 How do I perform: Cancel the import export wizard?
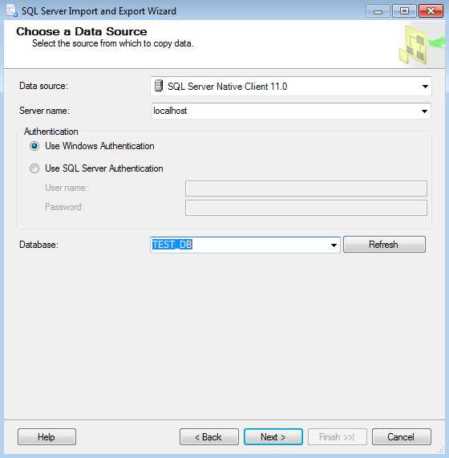[402, 437]
